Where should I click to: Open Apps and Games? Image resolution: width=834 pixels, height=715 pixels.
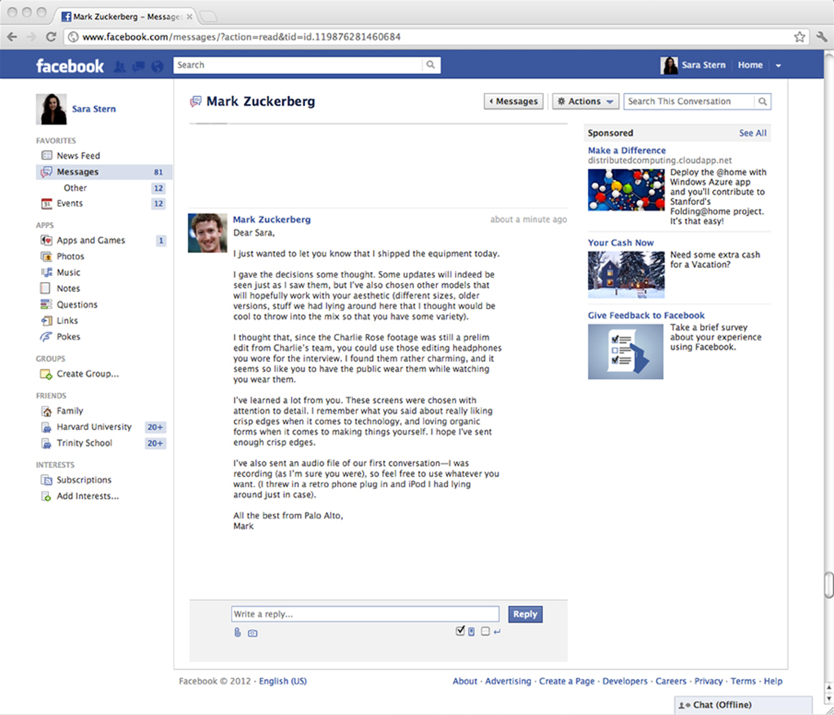pos(91,240)
